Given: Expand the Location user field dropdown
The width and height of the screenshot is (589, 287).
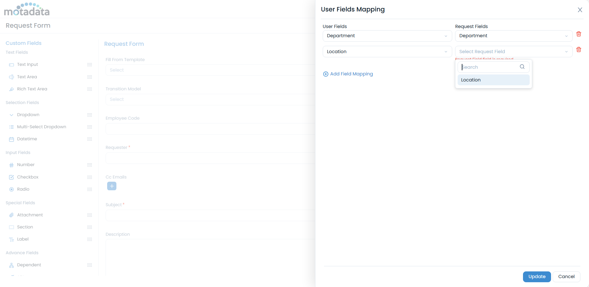Looking at the screenshot, I should (x=387, y=52).
